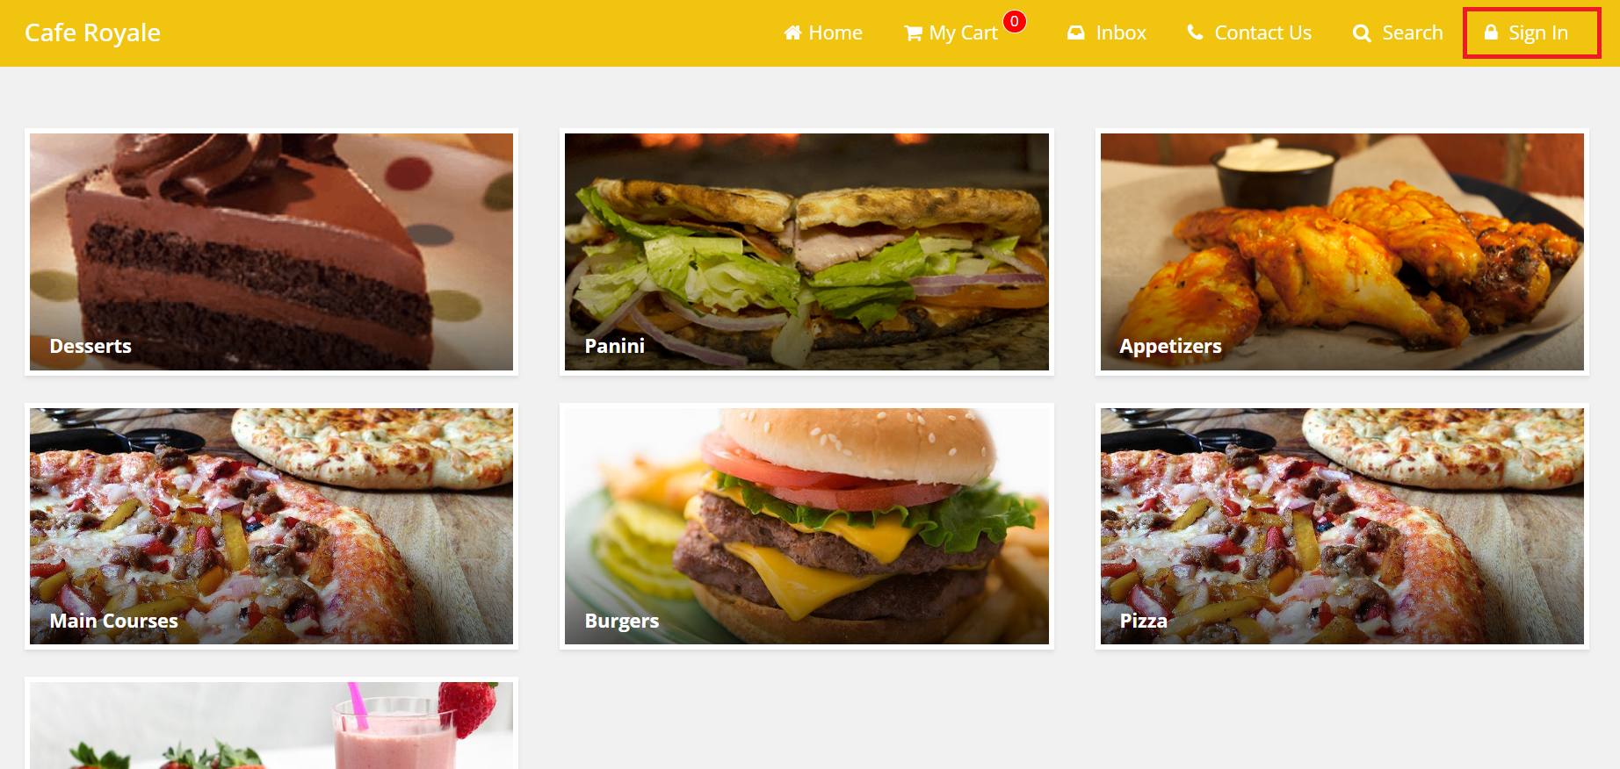Click the lock icon beside Sign In
The width and height of the screenshot is (1620, 769).
1491,32
